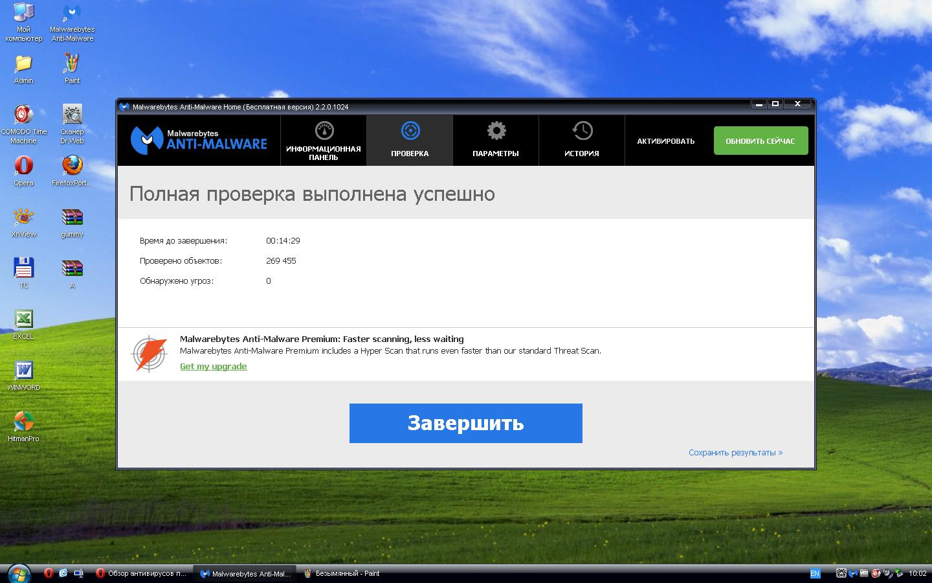Follow the Get my upgrade link

[214, 367]
